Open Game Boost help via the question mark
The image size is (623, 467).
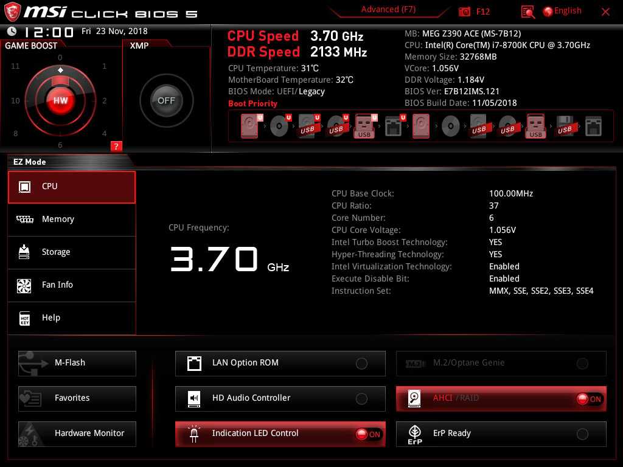[116, 146]
